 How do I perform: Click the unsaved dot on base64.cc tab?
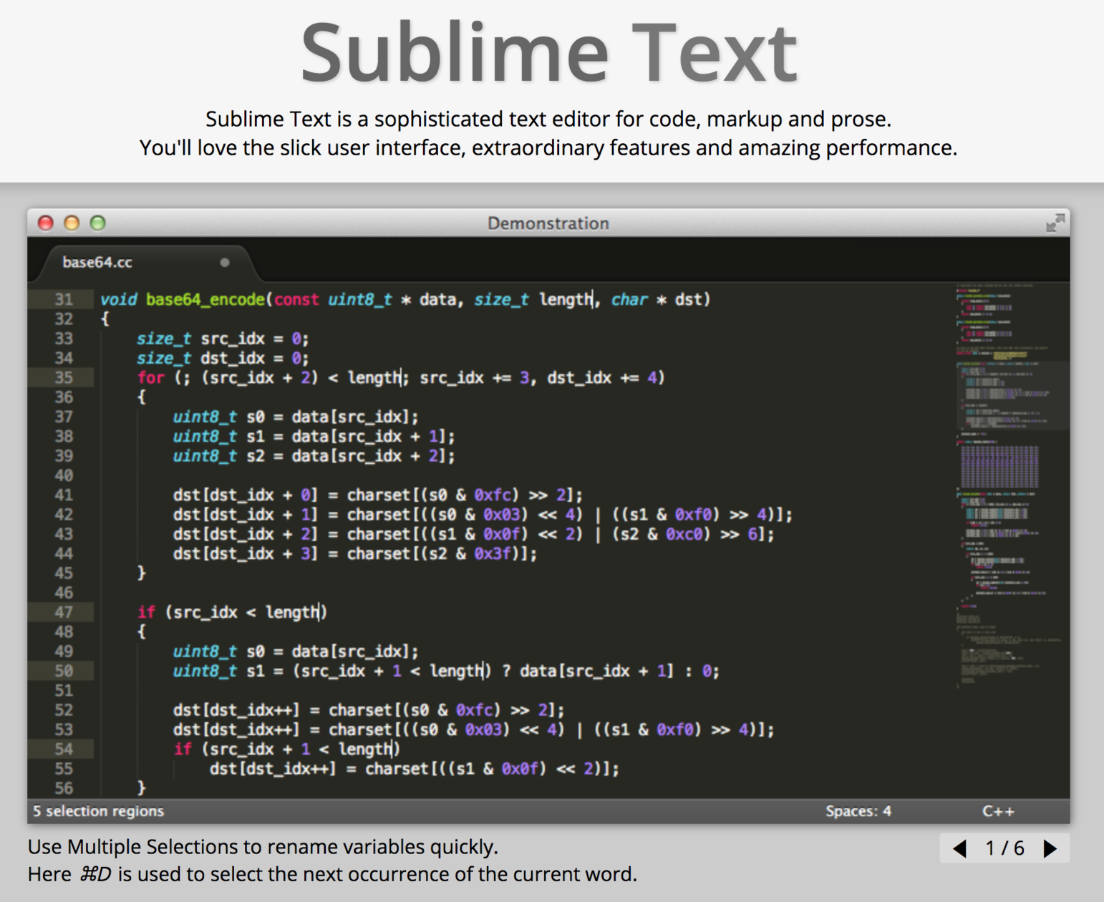click(225, 263)
